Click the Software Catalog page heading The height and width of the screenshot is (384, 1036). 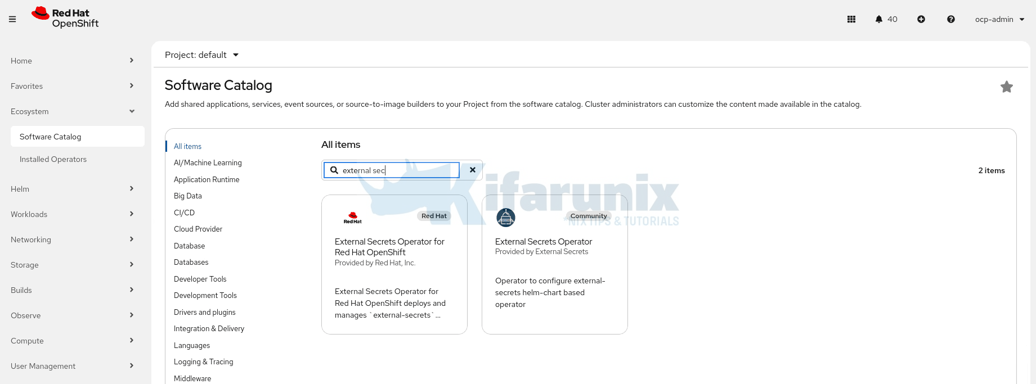[x=218, y=85]
